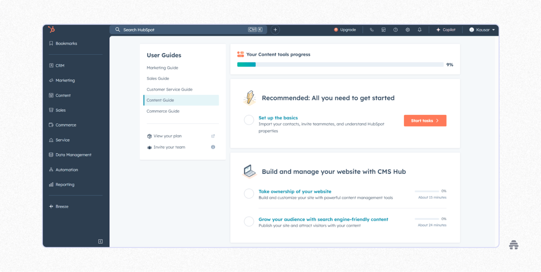Expand the Kausar account dropdown arrow
The width and height of the screenshot is (541, 272).
click(493, 30)
